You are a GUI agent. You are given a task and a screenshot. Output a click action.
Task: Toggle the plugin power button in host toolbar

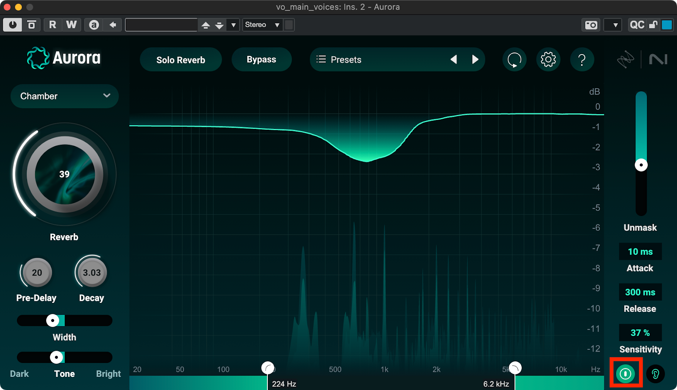point(13,25)
